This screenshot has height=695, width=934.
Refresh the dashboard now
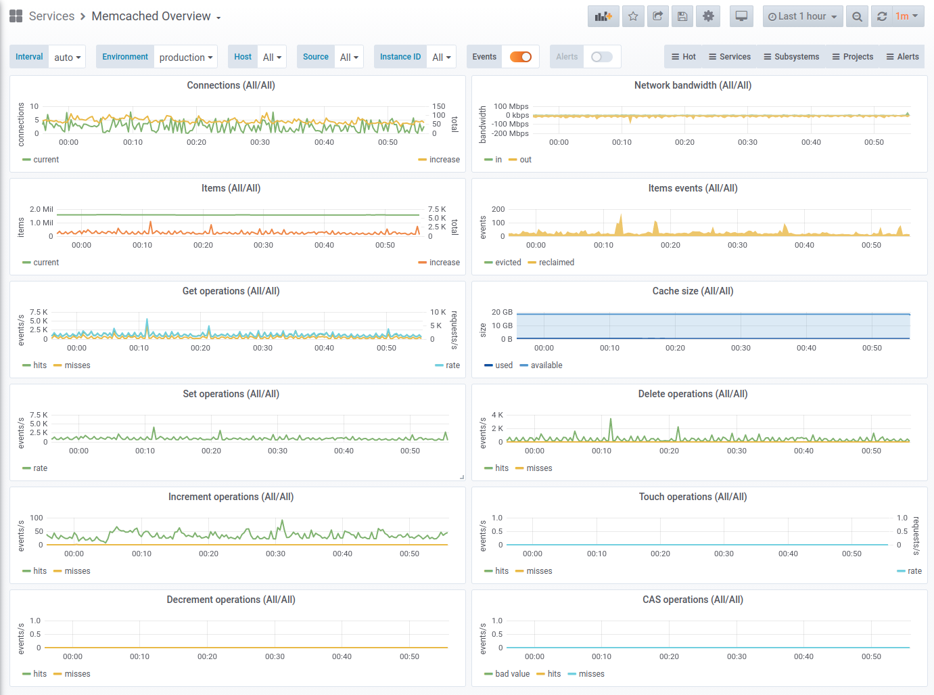[882, 16]
